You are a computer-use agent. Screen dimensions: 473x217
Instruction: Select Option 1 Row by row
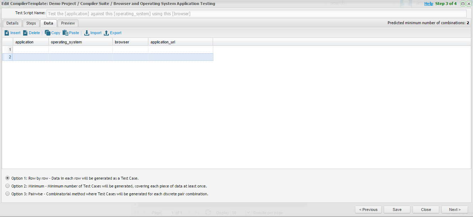tap(7, 178)
